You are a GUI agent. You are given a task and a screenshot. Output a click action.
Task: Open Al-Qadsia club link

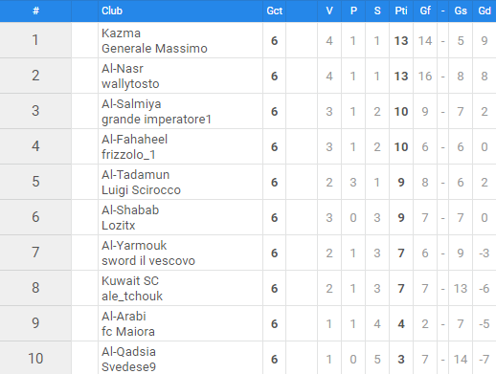pos(128,352)
